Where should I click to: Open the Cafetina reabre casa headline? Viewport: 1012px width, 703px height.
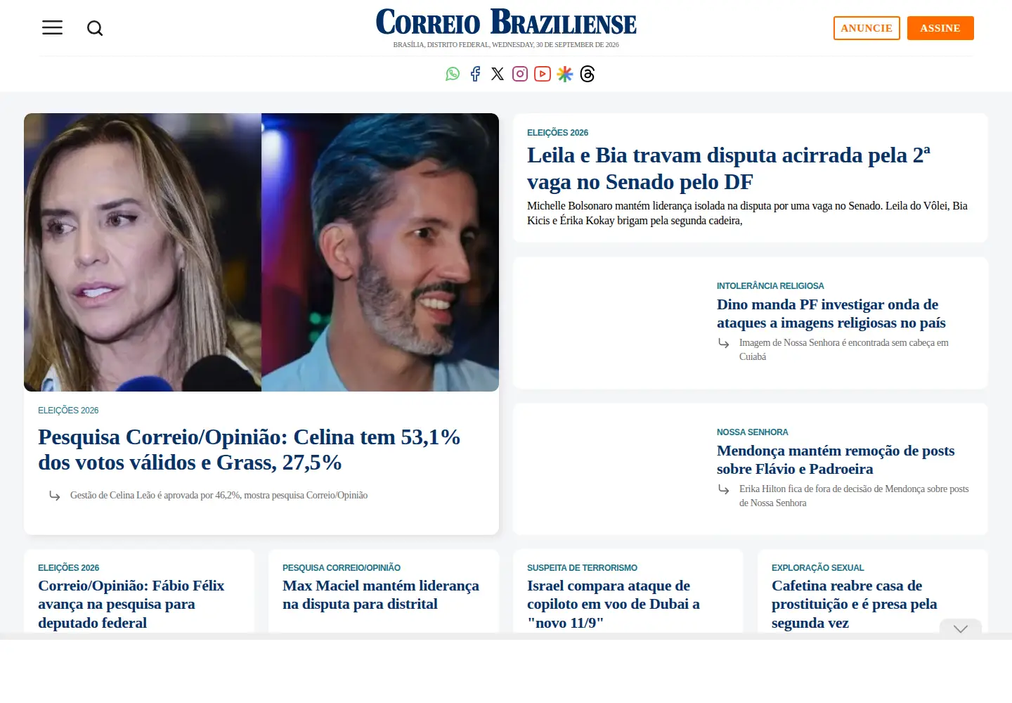coord(855,604)
